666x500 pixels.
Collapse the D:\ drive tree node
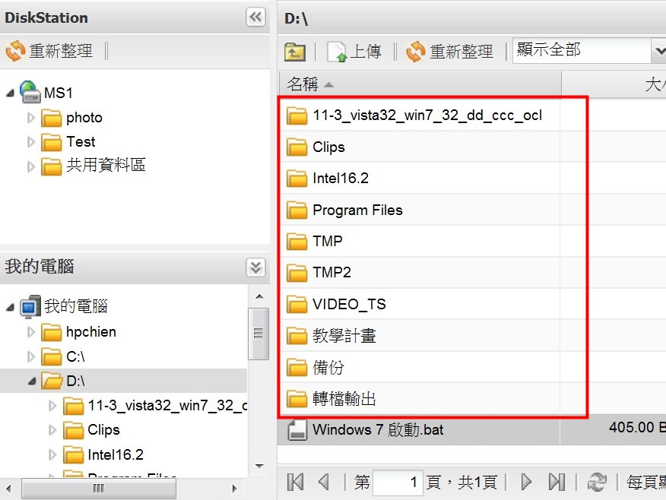coord(31,381)
